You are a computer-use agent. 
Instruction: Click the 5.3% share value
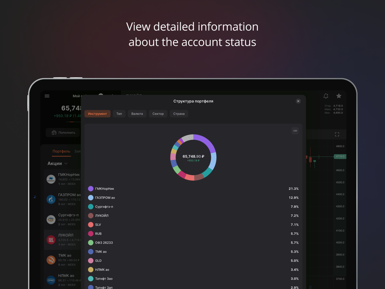pyautogui.click(x=295, y=252)
